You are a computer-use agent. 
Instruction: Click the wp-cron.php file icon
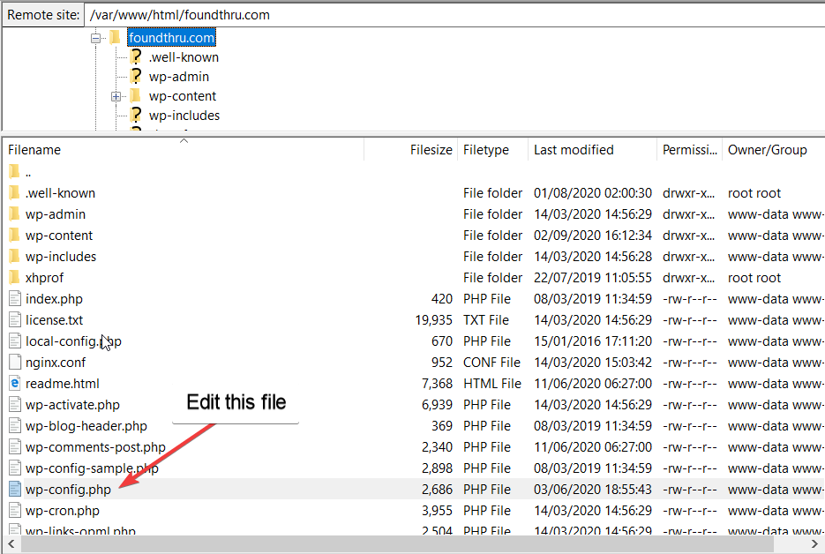coord(15,510)
